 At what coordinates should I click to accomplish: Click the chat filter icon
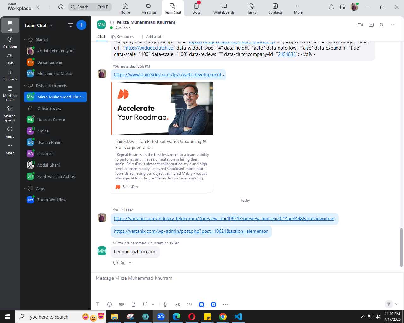point(71,25)
